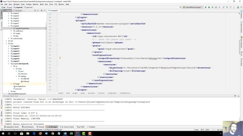Click pom.xml in navigation breadcrumb bar
The width and height of the screenshot is (243, 136).
point(28,7)
